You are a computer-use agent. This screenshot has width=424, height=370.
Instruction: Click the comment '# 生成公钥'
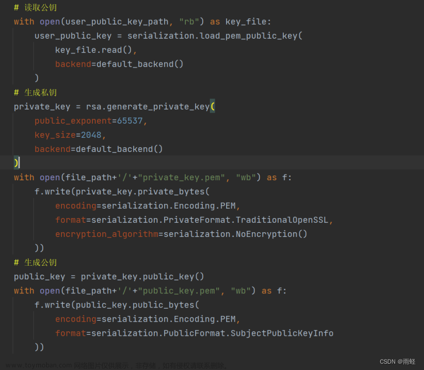click(36, 263)
